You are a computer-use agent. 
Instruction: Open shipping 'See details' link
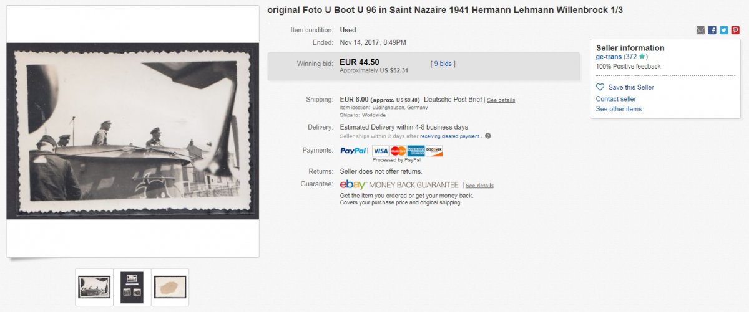coord(501,100)
